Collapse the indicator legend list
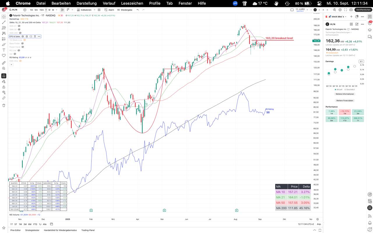The image size is (373, 233). [x=11, y=65]
